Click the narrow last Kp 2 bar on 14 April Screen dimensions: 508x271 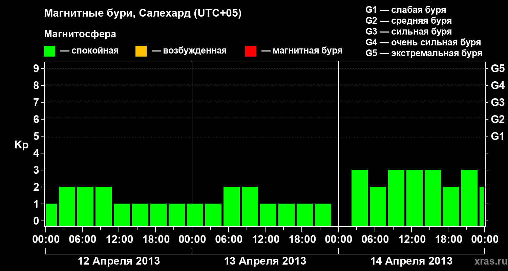click(482, 206)
